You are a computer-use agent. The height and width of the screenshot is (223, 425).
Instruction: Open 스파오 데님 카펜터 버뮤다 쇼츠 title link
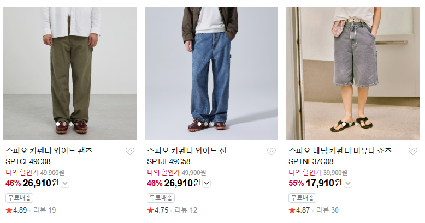coord(340,150)
